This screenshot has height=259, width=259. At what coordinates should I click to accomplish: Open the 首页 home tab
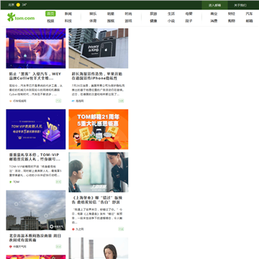(x=50, y=14)
